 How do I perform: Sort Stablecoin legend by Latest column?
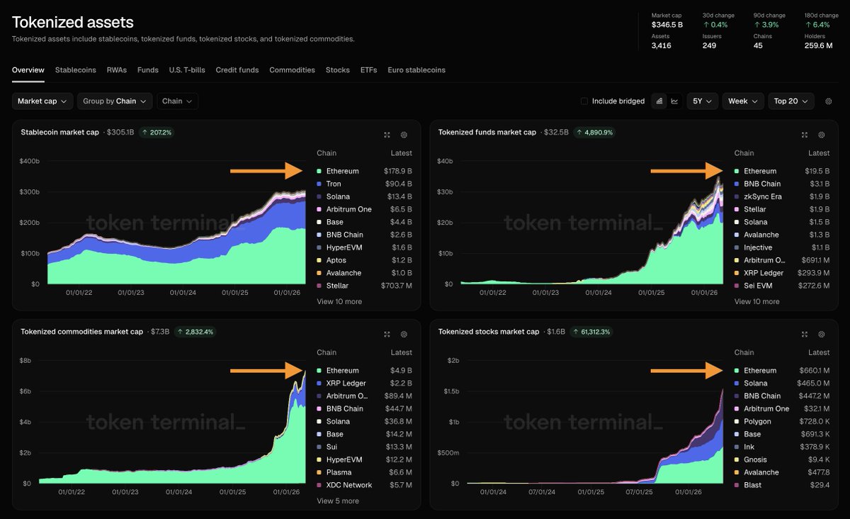[x=401, y=153]
